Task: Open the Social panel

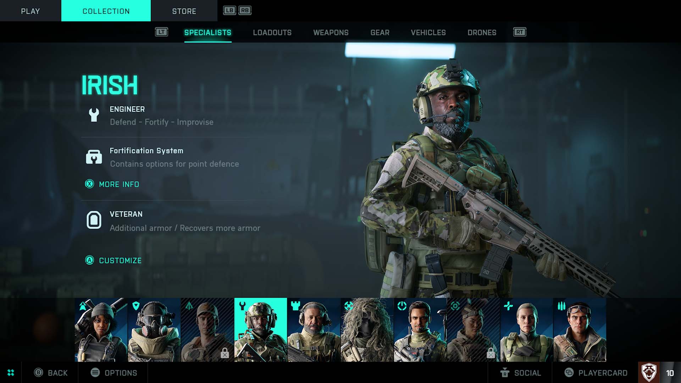Action: click(520, 373)
